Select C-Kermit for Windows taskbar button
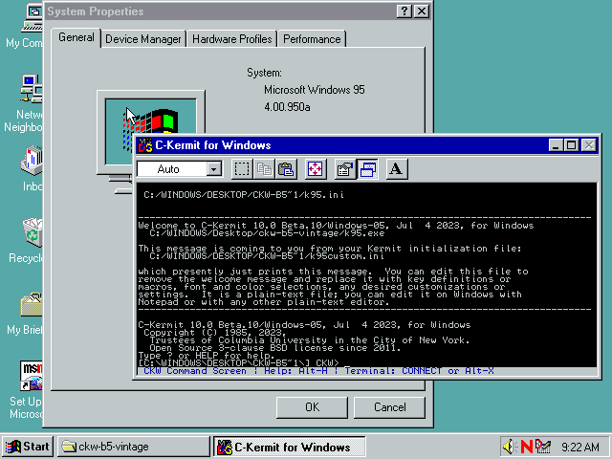 (289, 447)
